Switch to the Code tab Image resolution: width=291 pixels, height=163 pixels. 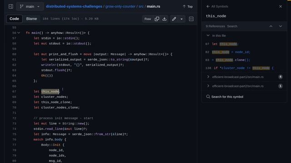point(14,19)
